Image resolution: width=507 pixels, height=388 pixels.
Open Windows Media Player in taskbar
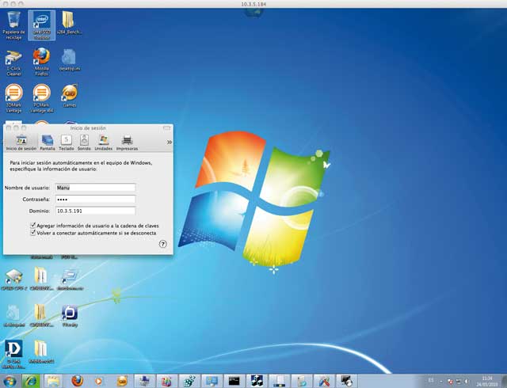pyautogui.click(x=99, y=381)
